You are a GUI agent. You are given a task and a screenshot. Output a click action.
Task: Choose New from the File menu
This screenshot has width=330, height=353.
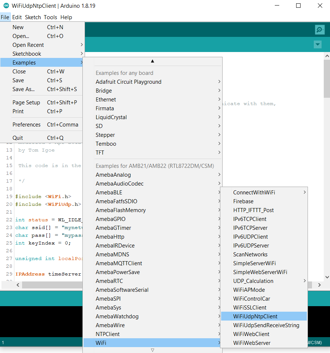(x=42, y=27)
